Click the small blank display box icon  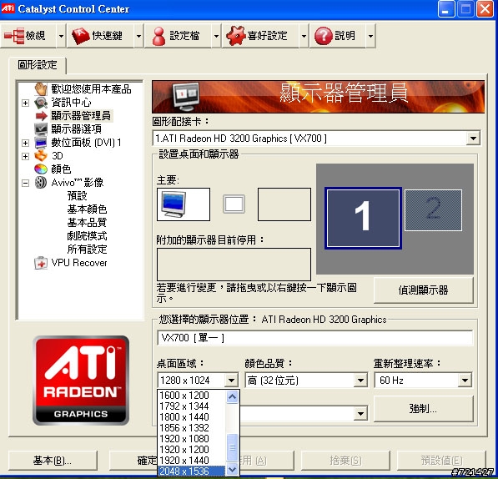click(234, 204)
